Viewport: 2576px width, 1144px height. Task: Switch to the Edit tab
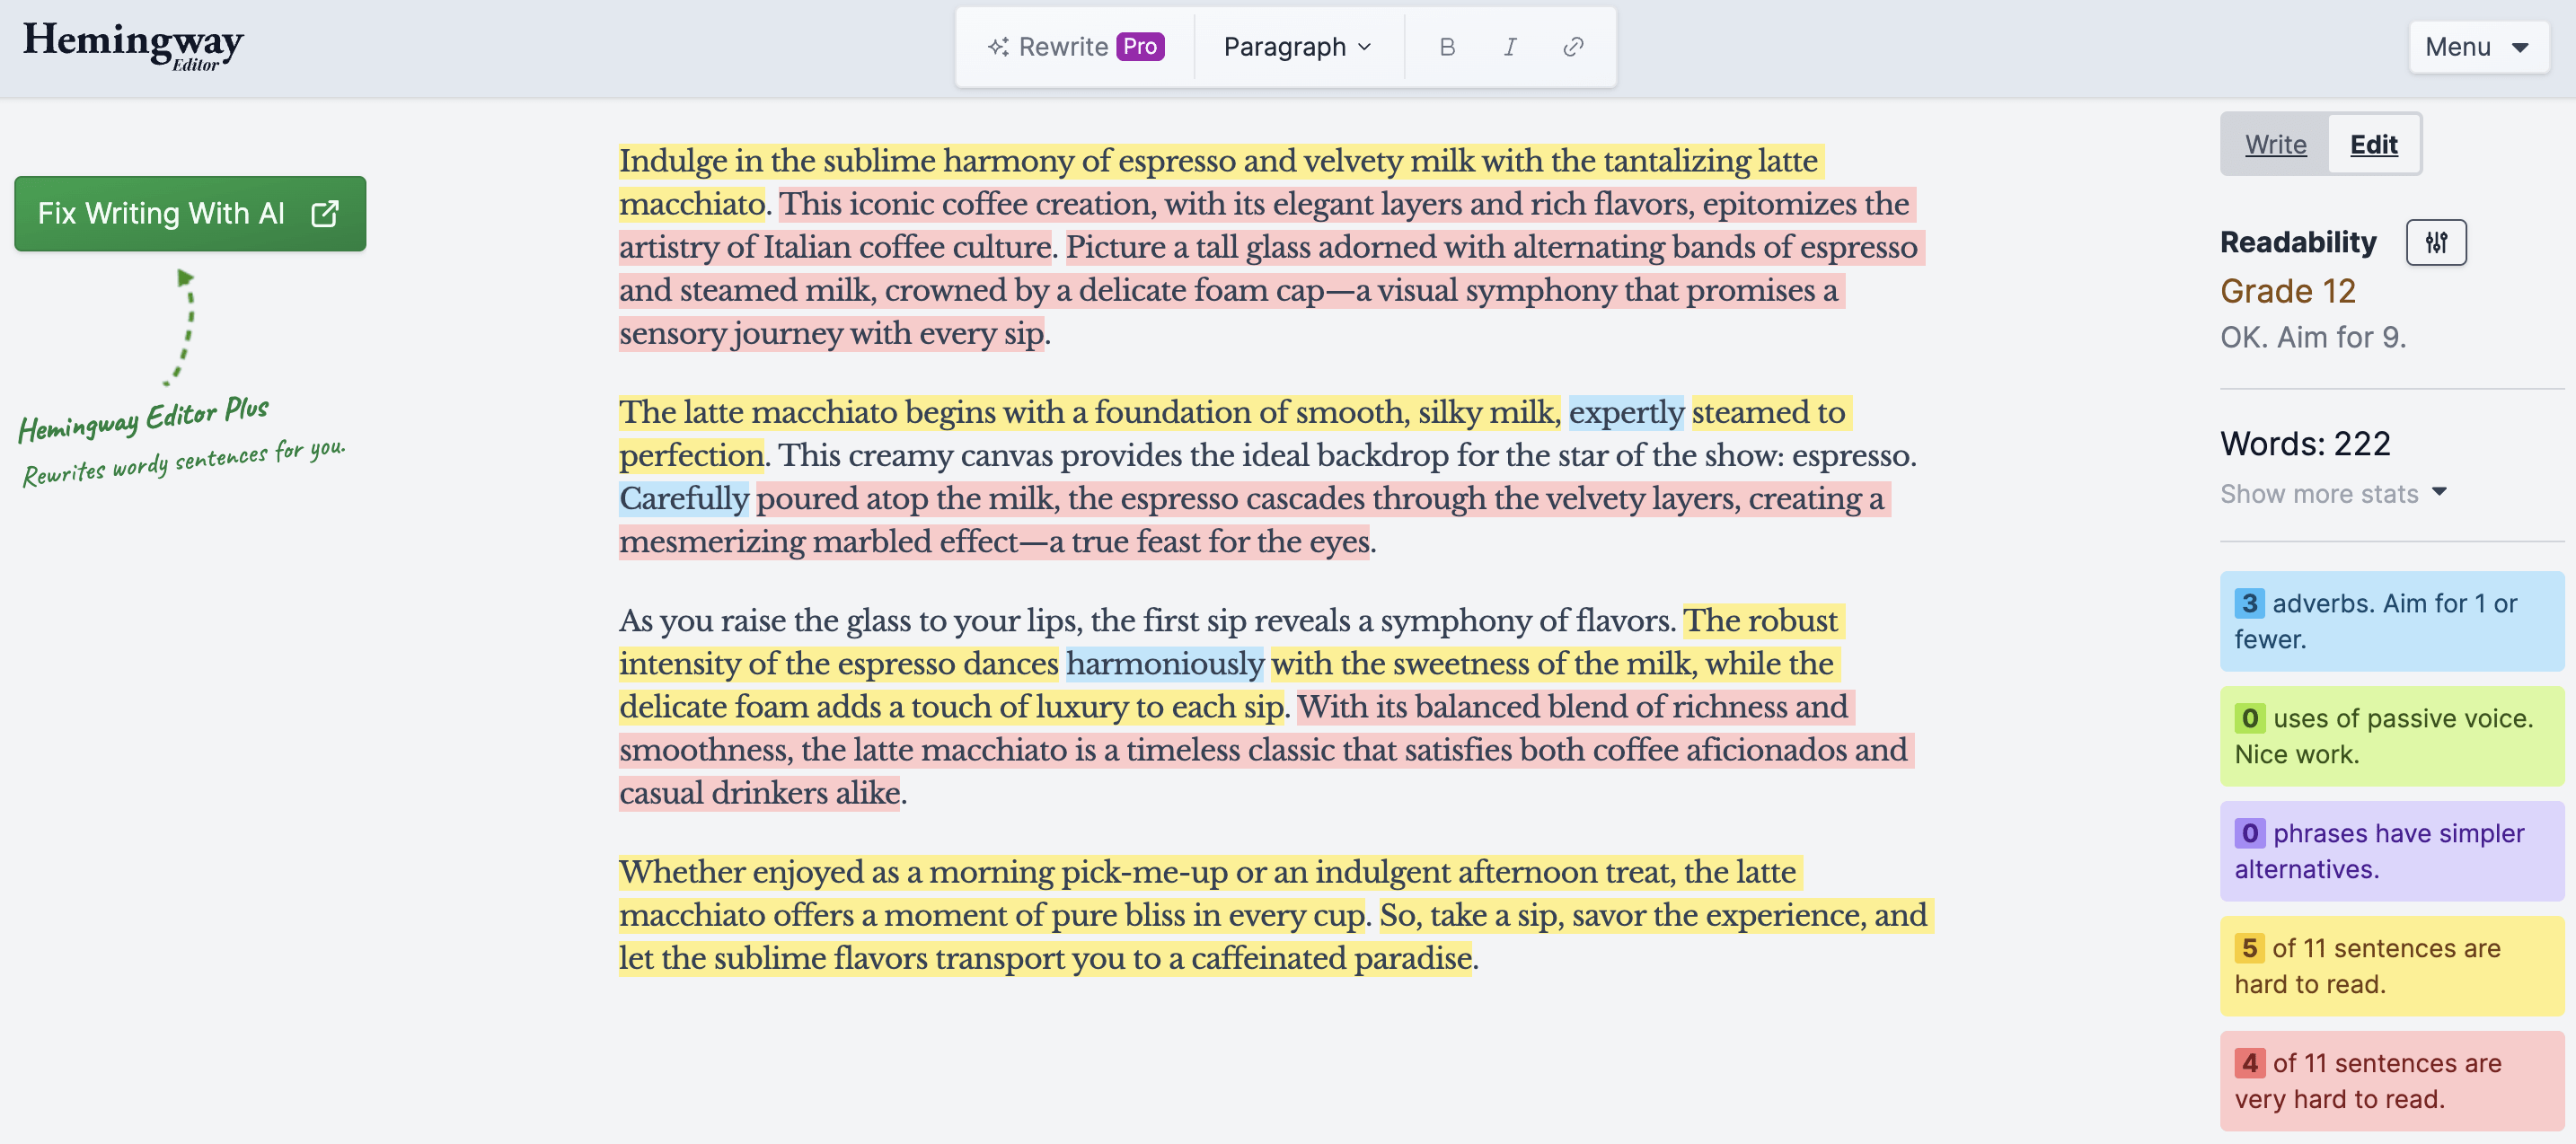pos(2373,144)
